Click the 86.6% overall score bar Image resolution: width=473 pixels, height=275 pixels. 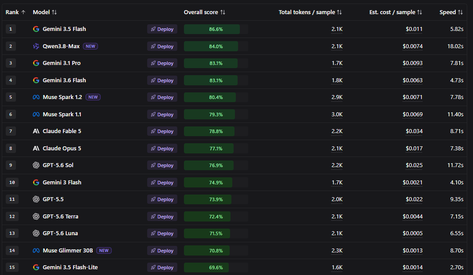216,29
